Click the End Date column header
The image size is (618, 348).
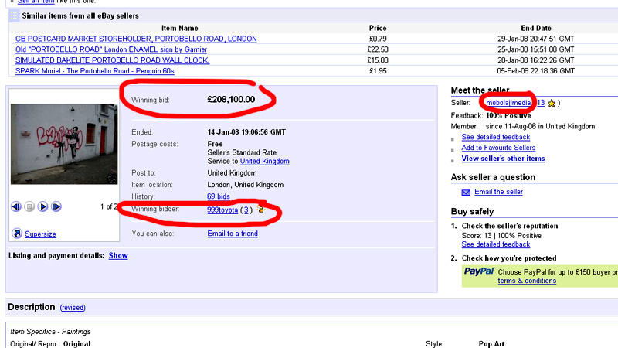click(x=536, y=28)
